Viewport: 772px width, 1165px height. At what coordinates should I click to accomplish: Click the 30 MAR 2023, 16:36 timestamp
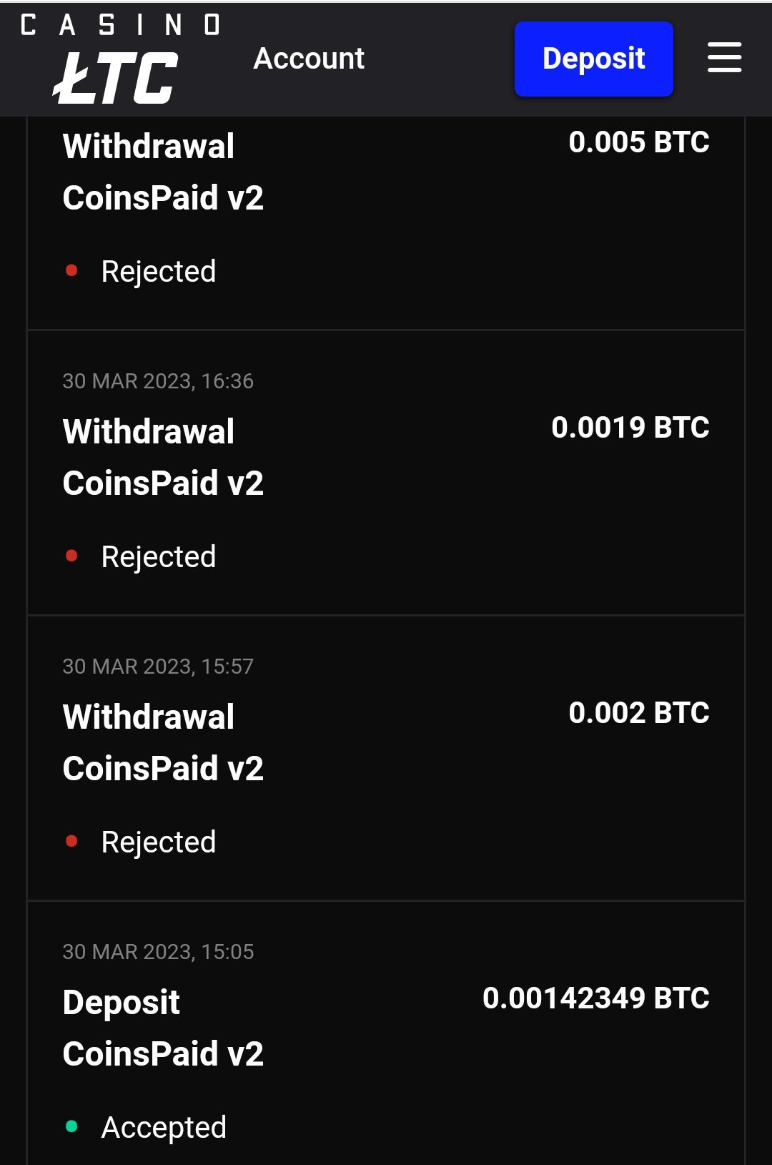(x=158, y=381)
